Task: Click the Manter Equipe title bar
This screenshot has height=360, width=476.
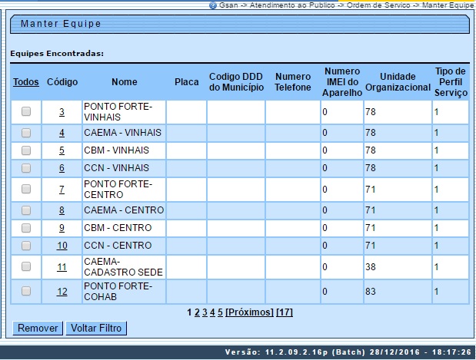Action: pyautogui.click(x=239, y=24)
